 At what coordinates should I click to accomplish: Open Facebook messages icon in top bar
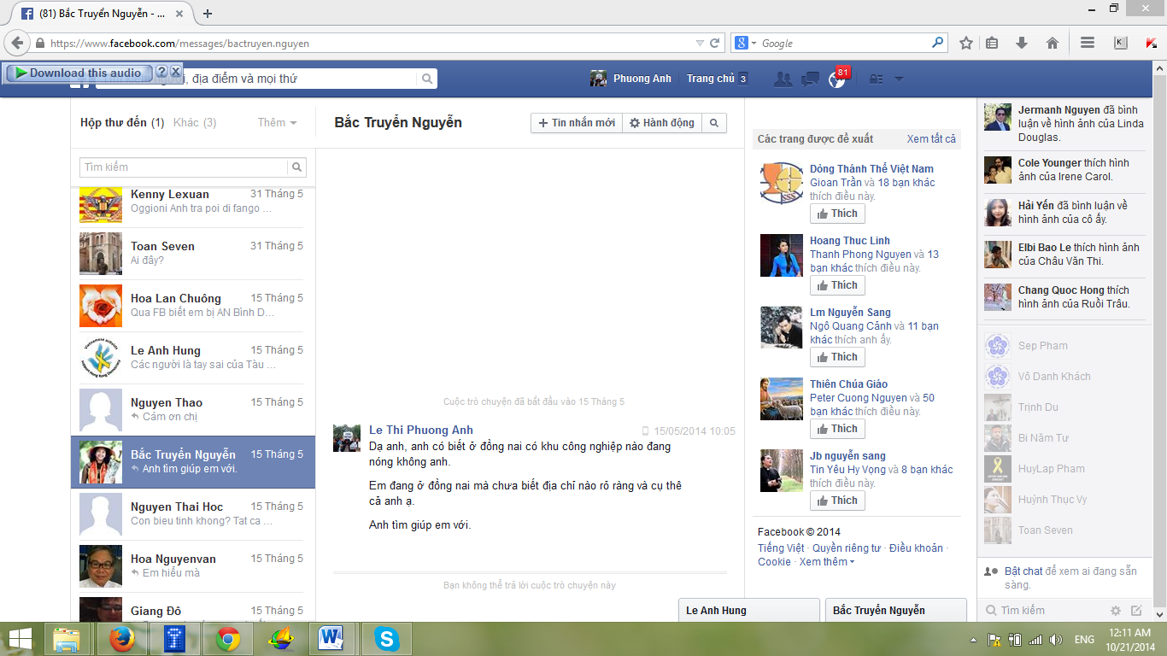point(810,79)
